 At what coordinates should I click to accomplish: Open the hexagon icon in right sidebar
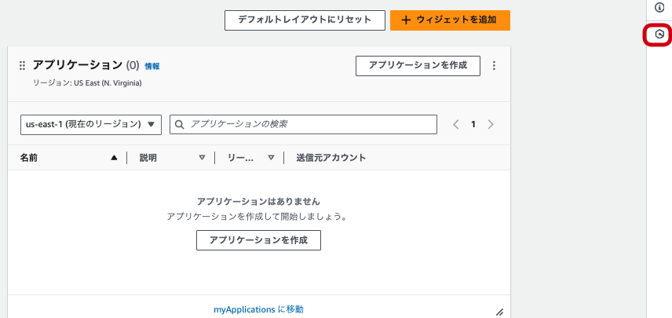point(659,35)
